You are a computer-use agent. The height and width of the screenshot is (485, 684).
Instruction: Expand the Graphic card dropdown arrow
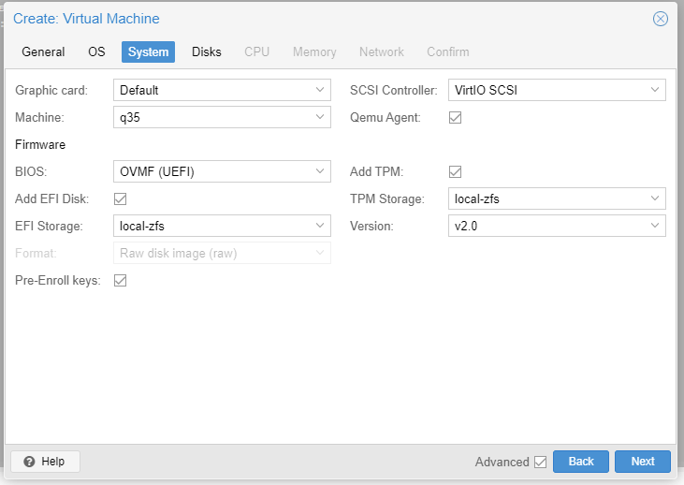(320, 90)
